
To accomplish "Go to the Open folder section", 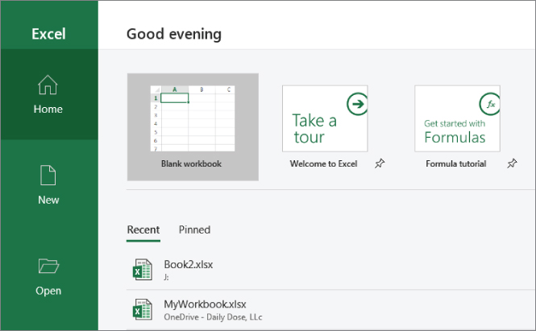I will pos(48,277).
